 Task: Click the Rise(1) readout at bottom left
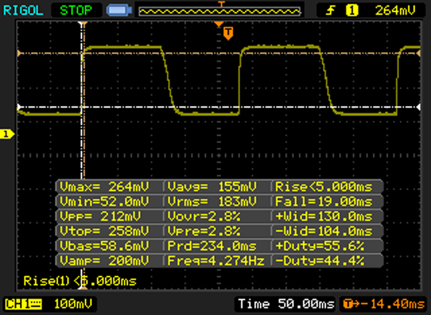point(80,281)
